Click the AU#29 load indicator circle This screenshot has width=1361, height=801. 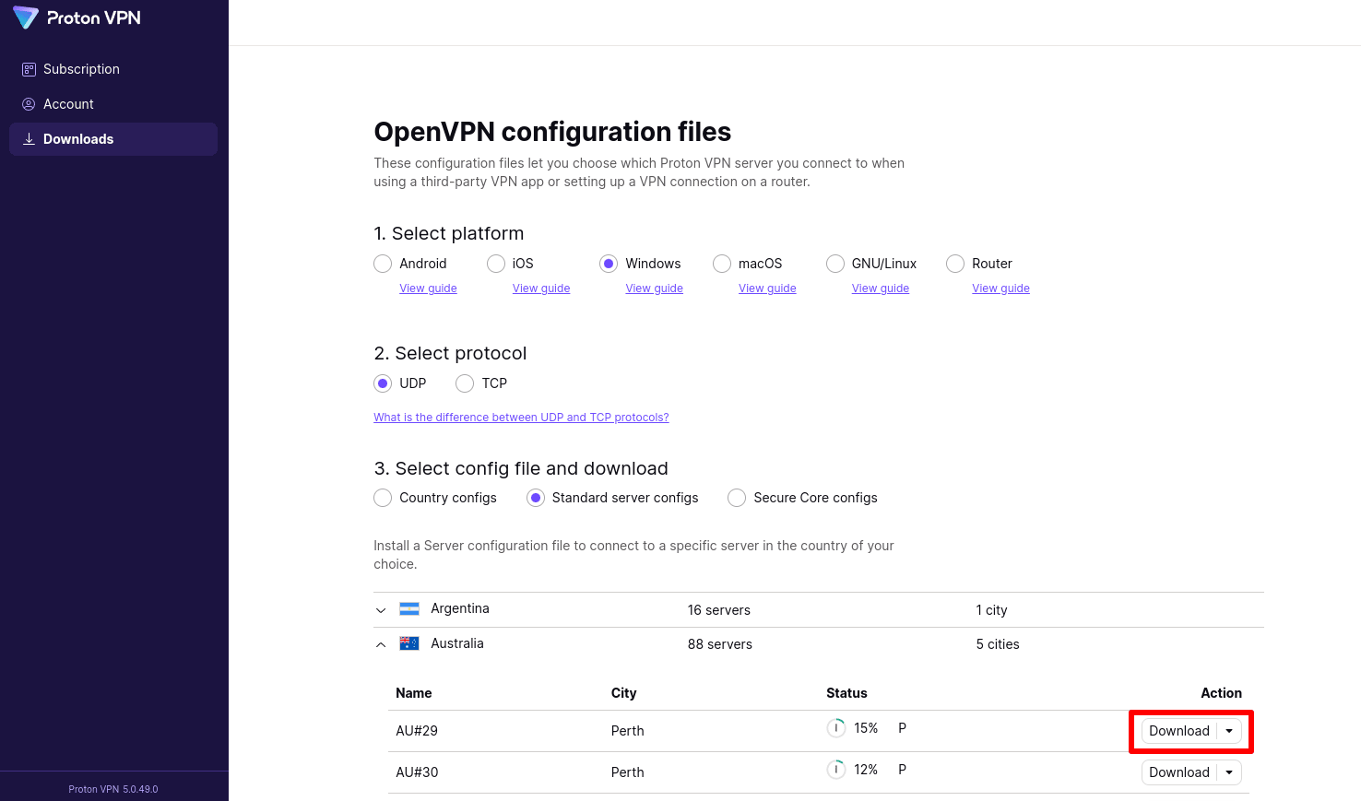(x=836, y=728)
